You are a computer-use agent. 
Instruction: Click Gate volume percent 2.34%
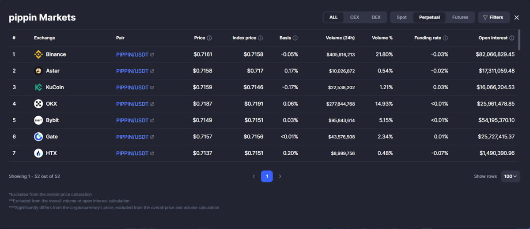385,137
